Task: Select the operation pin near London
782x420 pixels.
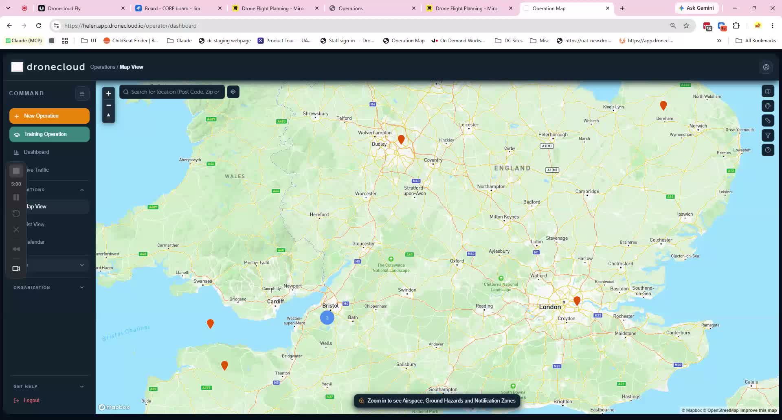Action: coord(577,301)
